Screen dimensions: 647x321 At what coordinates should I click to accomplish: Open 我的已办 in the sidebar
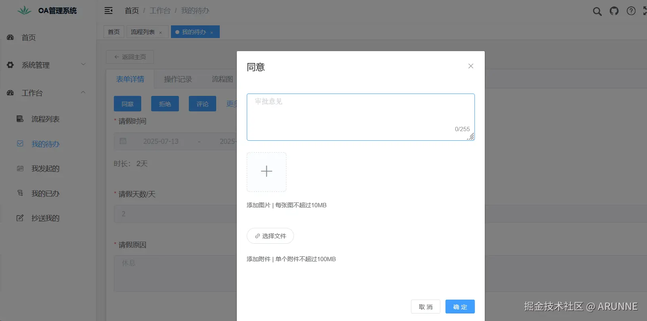coord(48,193)
